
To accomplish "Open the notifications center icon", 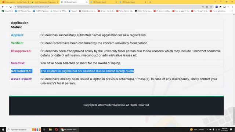I will coord(231,129).
